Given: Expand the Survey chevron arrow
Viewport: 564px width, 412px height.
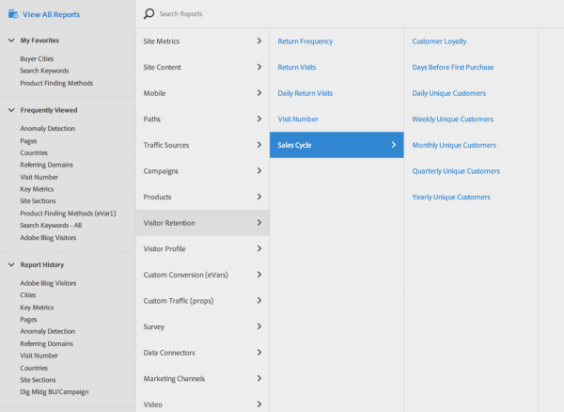Looking at the screenshot, I should click(259, 326).
